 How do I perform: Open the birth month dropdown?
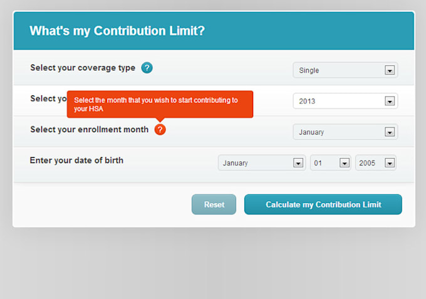click(x=261, y=163)
